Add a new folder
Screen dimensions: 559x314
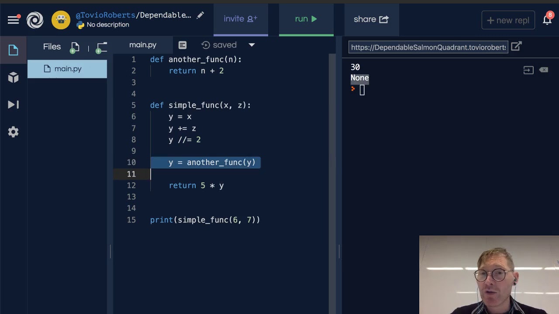point(101,48)
